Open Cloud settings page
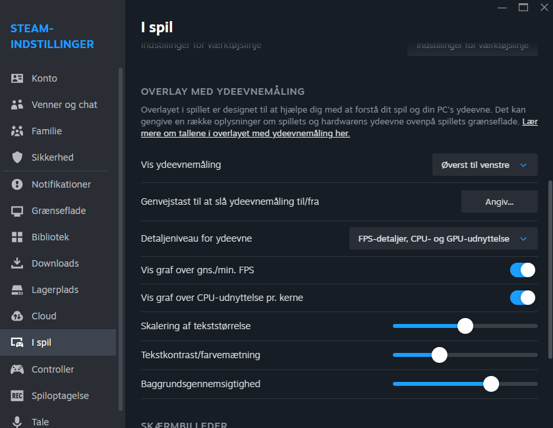The image size is (553, 428). [x=58, y=316]
